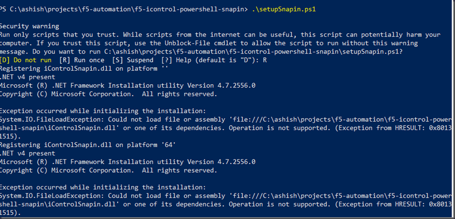Click the second "Exception occurred while initializing" line
Image resolution: width=455 pixels, height=219 pixels.
tap(103, 187)
